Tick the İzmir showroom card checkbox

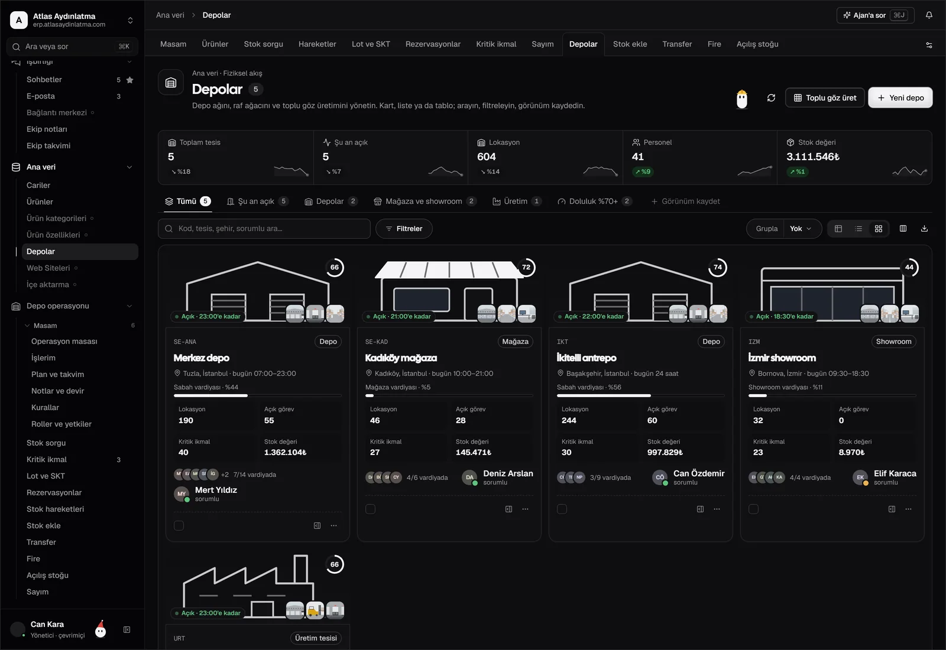[753, 509]
